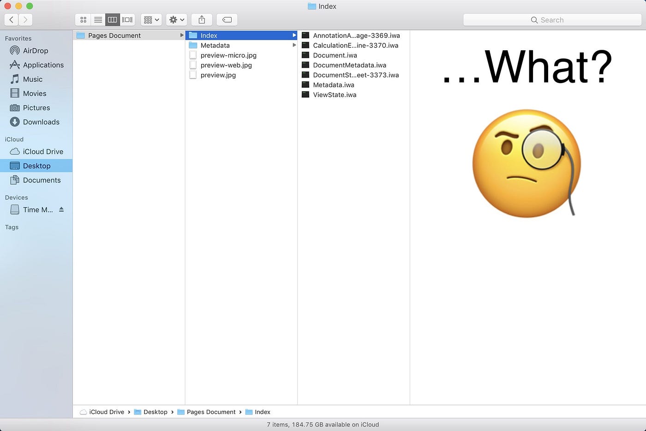Image resolution: width=646 pixels, height=431 pixels.
Task: Open Movies folder in sidebar
Action: pyautogui.click(x=36, y=94)
